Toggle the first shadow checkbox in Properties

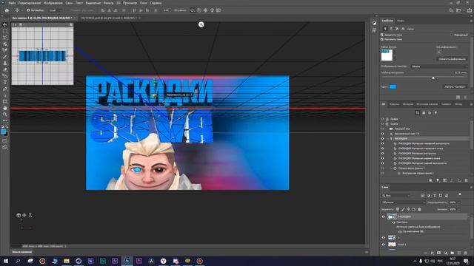pyautogui.click(x=382, y=35)
